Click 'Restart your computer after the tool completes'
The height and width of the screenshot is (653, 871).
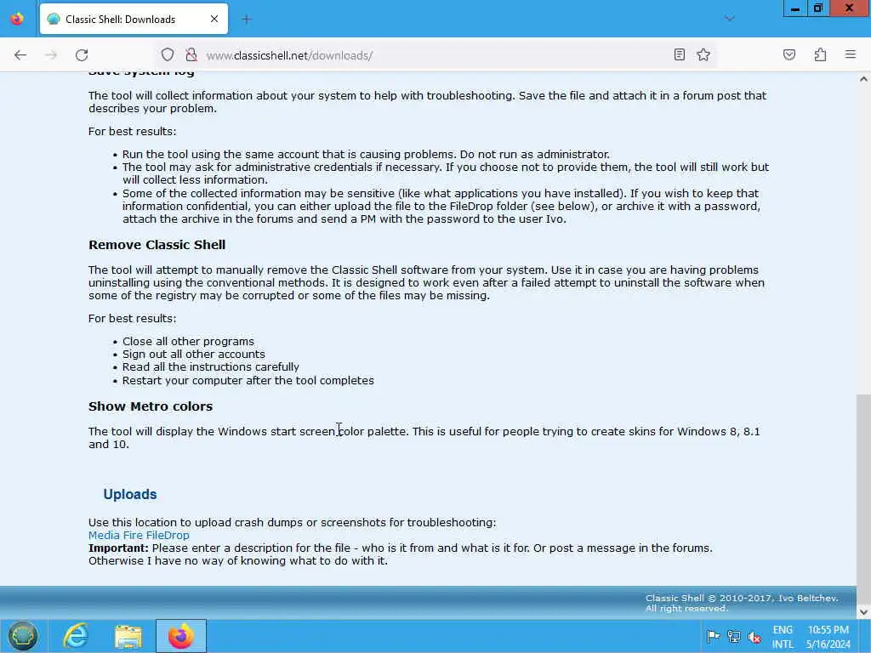pos(248,380)
